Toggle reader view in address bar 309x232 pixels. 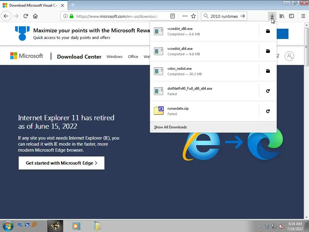pos(173,16)
